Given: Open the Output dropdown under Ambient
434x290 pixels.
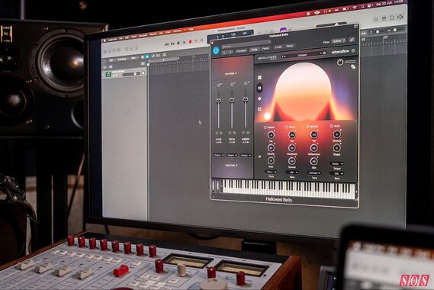Looking at the screenshot, I should 246,156.
